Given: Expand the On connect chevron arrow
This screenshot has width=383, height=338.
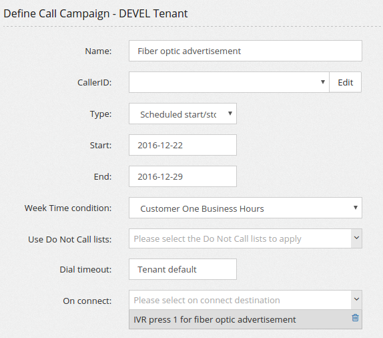Looking at the screenshot, I should 356,300.
